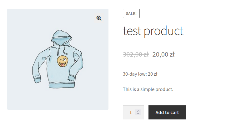Click the hoodie's left sleeve cuff
This screenshot has width=231, height=126.
click(x=37, y=80)
